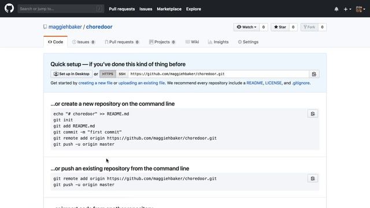This screenshot has width=370, height=208.
Task: Open the user avatar menu
Action: click(360, 9)
